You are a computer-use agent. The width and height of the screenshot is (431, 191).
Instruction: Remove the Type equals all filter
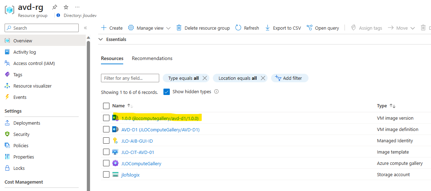(x=205, y=78)
